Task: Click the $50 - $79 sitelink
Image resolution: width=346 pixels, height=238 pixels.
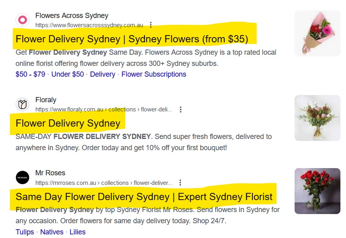Action: click(29, 74)
